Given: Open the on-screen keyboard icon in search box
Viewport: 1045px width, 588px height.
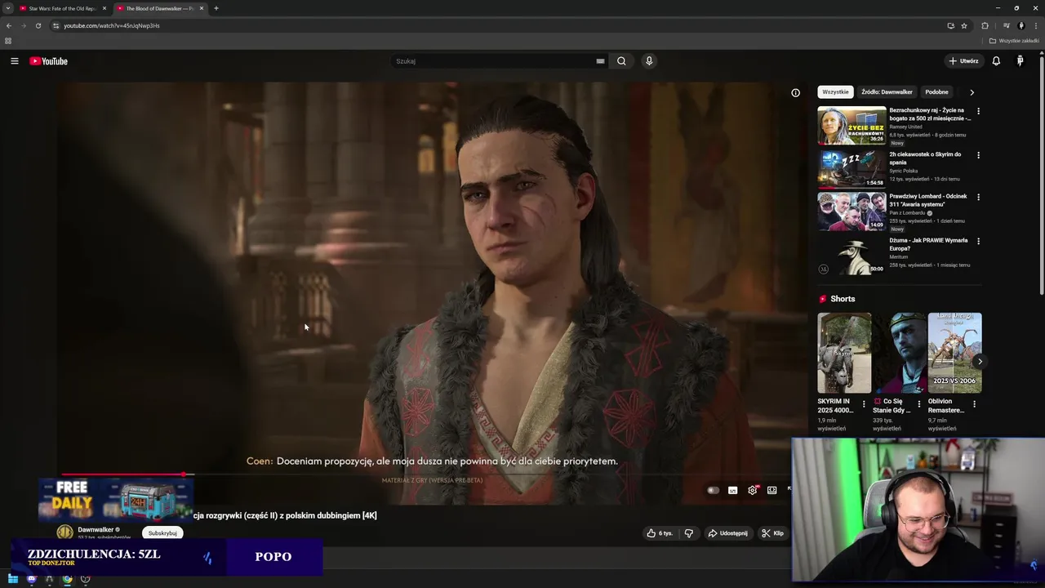Looking at the screenshot, I should (x=600, y=61).
